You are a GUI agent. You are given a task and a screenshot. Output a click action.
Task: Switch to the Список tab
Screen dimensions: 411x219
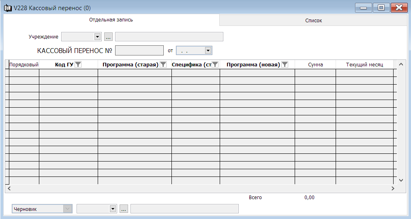click(313, 20)
